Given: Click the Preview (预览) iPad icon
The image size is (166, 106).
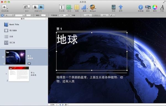Looking at the screenshot, I should (x=113, y=7).
